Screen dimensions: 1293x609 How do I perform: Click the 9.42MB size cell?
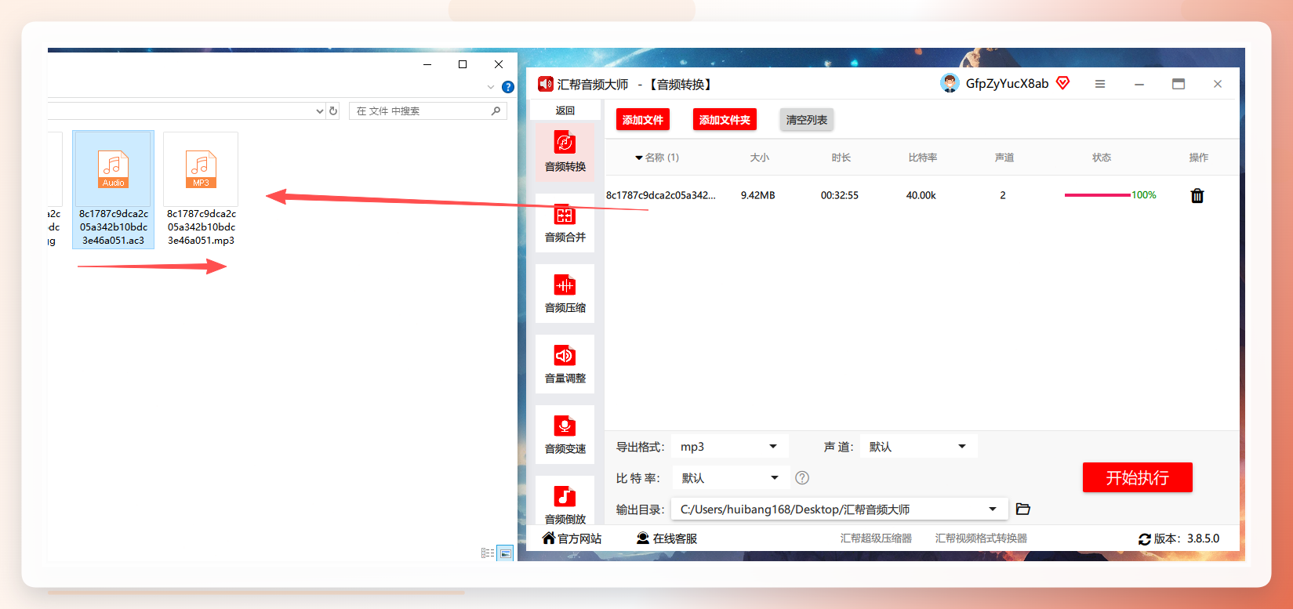point(758,195)
